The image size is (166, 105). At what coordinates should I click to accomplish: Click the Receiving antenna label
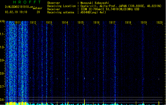61,12
